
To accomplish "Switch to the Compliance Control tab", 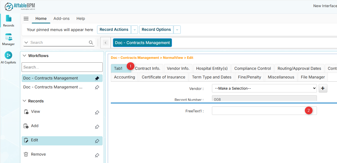I will click(252, 69).
